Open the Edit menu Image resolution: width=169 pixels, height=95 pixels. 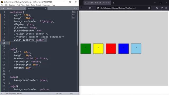click(6, 5)
